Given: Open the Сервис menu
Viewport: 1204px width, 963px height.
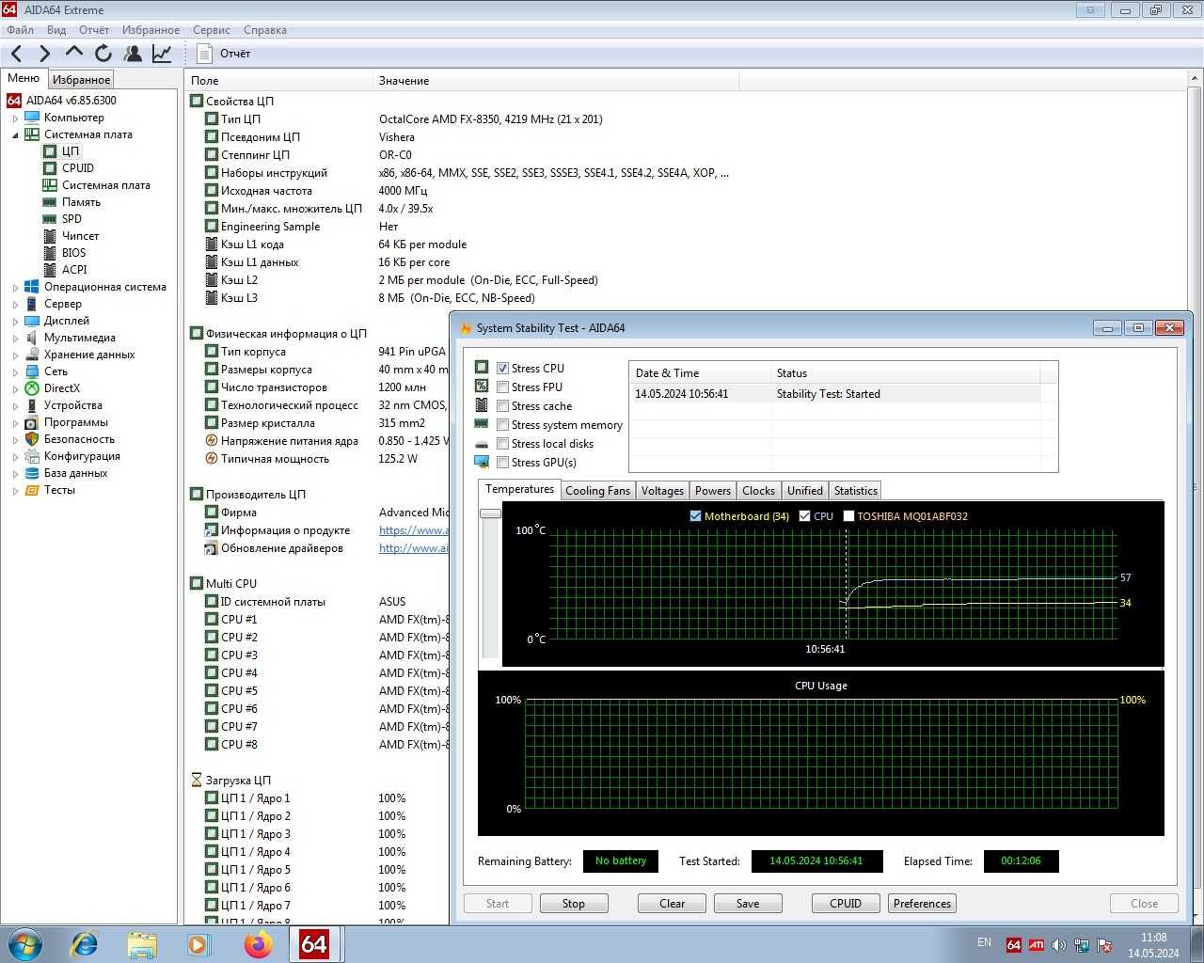Looking at the screenshot, I should (212, 30).
